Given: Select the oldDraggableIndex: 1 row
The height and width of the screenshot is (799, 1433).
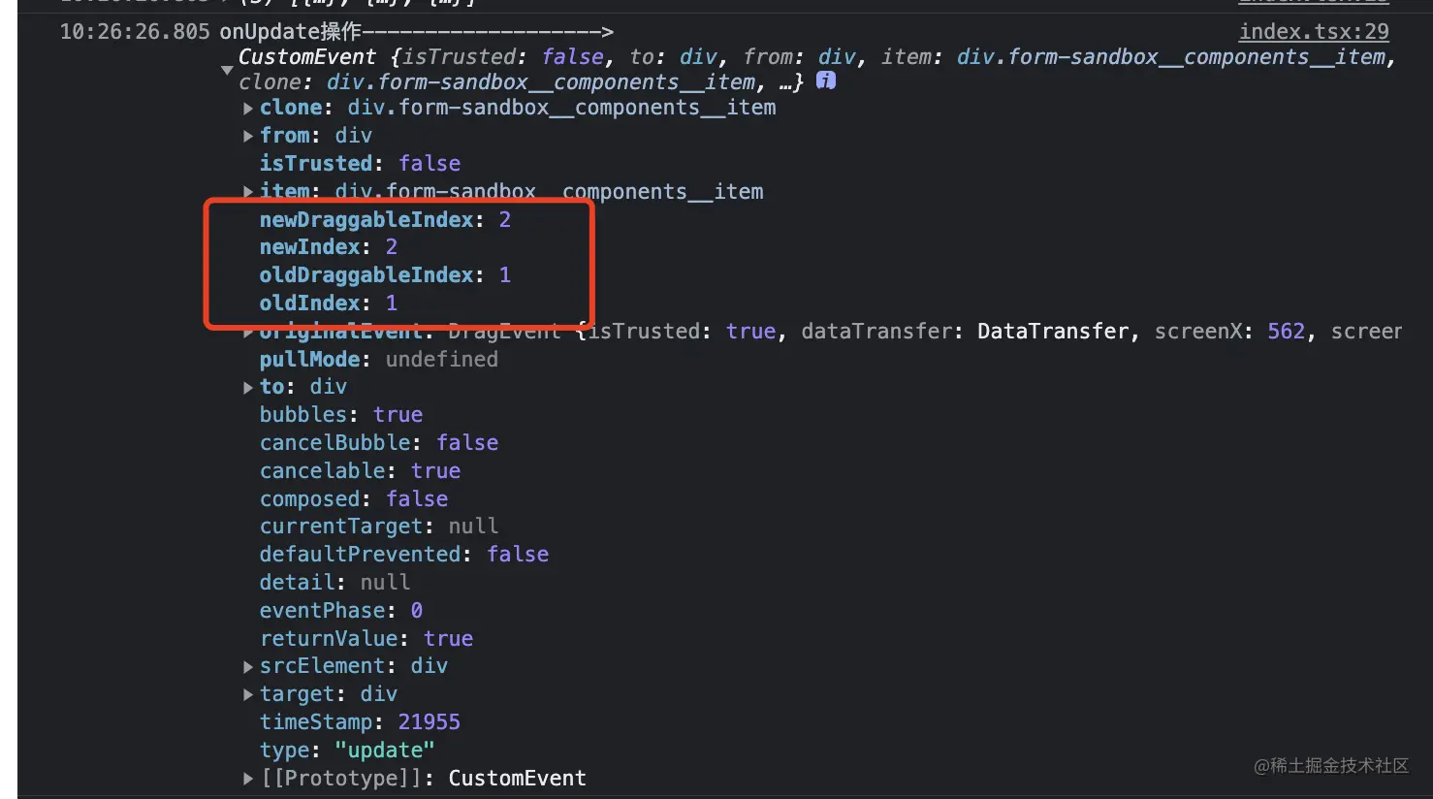Looking at the screenshot, I should pyautogui.click(x=385, y=275).
